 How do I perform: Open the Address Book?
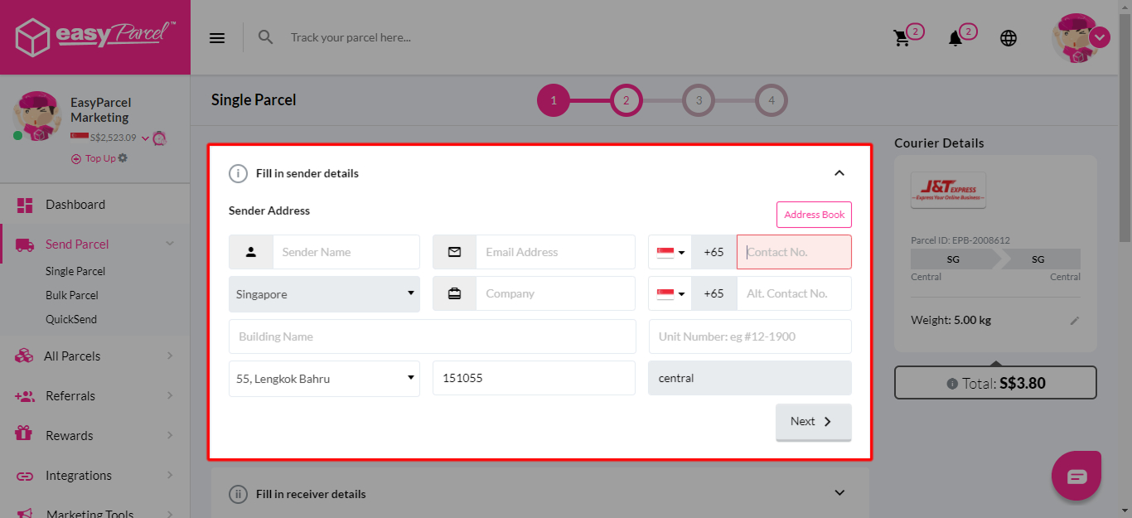(x=813, y=214)
